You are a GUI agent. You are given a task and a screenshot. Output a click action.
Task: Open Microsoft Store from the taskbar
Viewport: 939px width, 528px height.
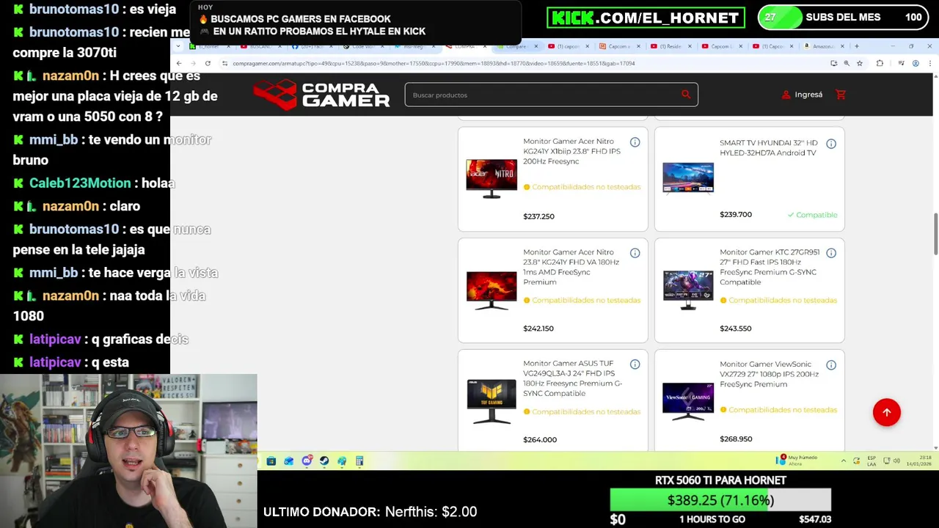point(271,461)
